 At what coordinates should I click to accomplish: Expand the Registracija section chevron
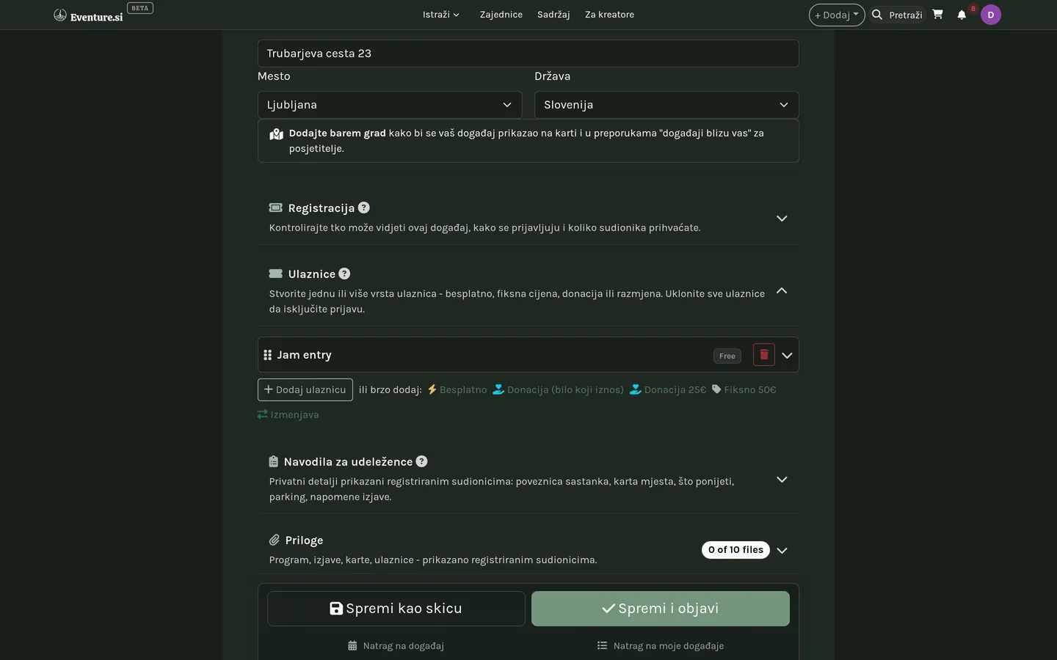pyautogui.click(x=782, y=219)
